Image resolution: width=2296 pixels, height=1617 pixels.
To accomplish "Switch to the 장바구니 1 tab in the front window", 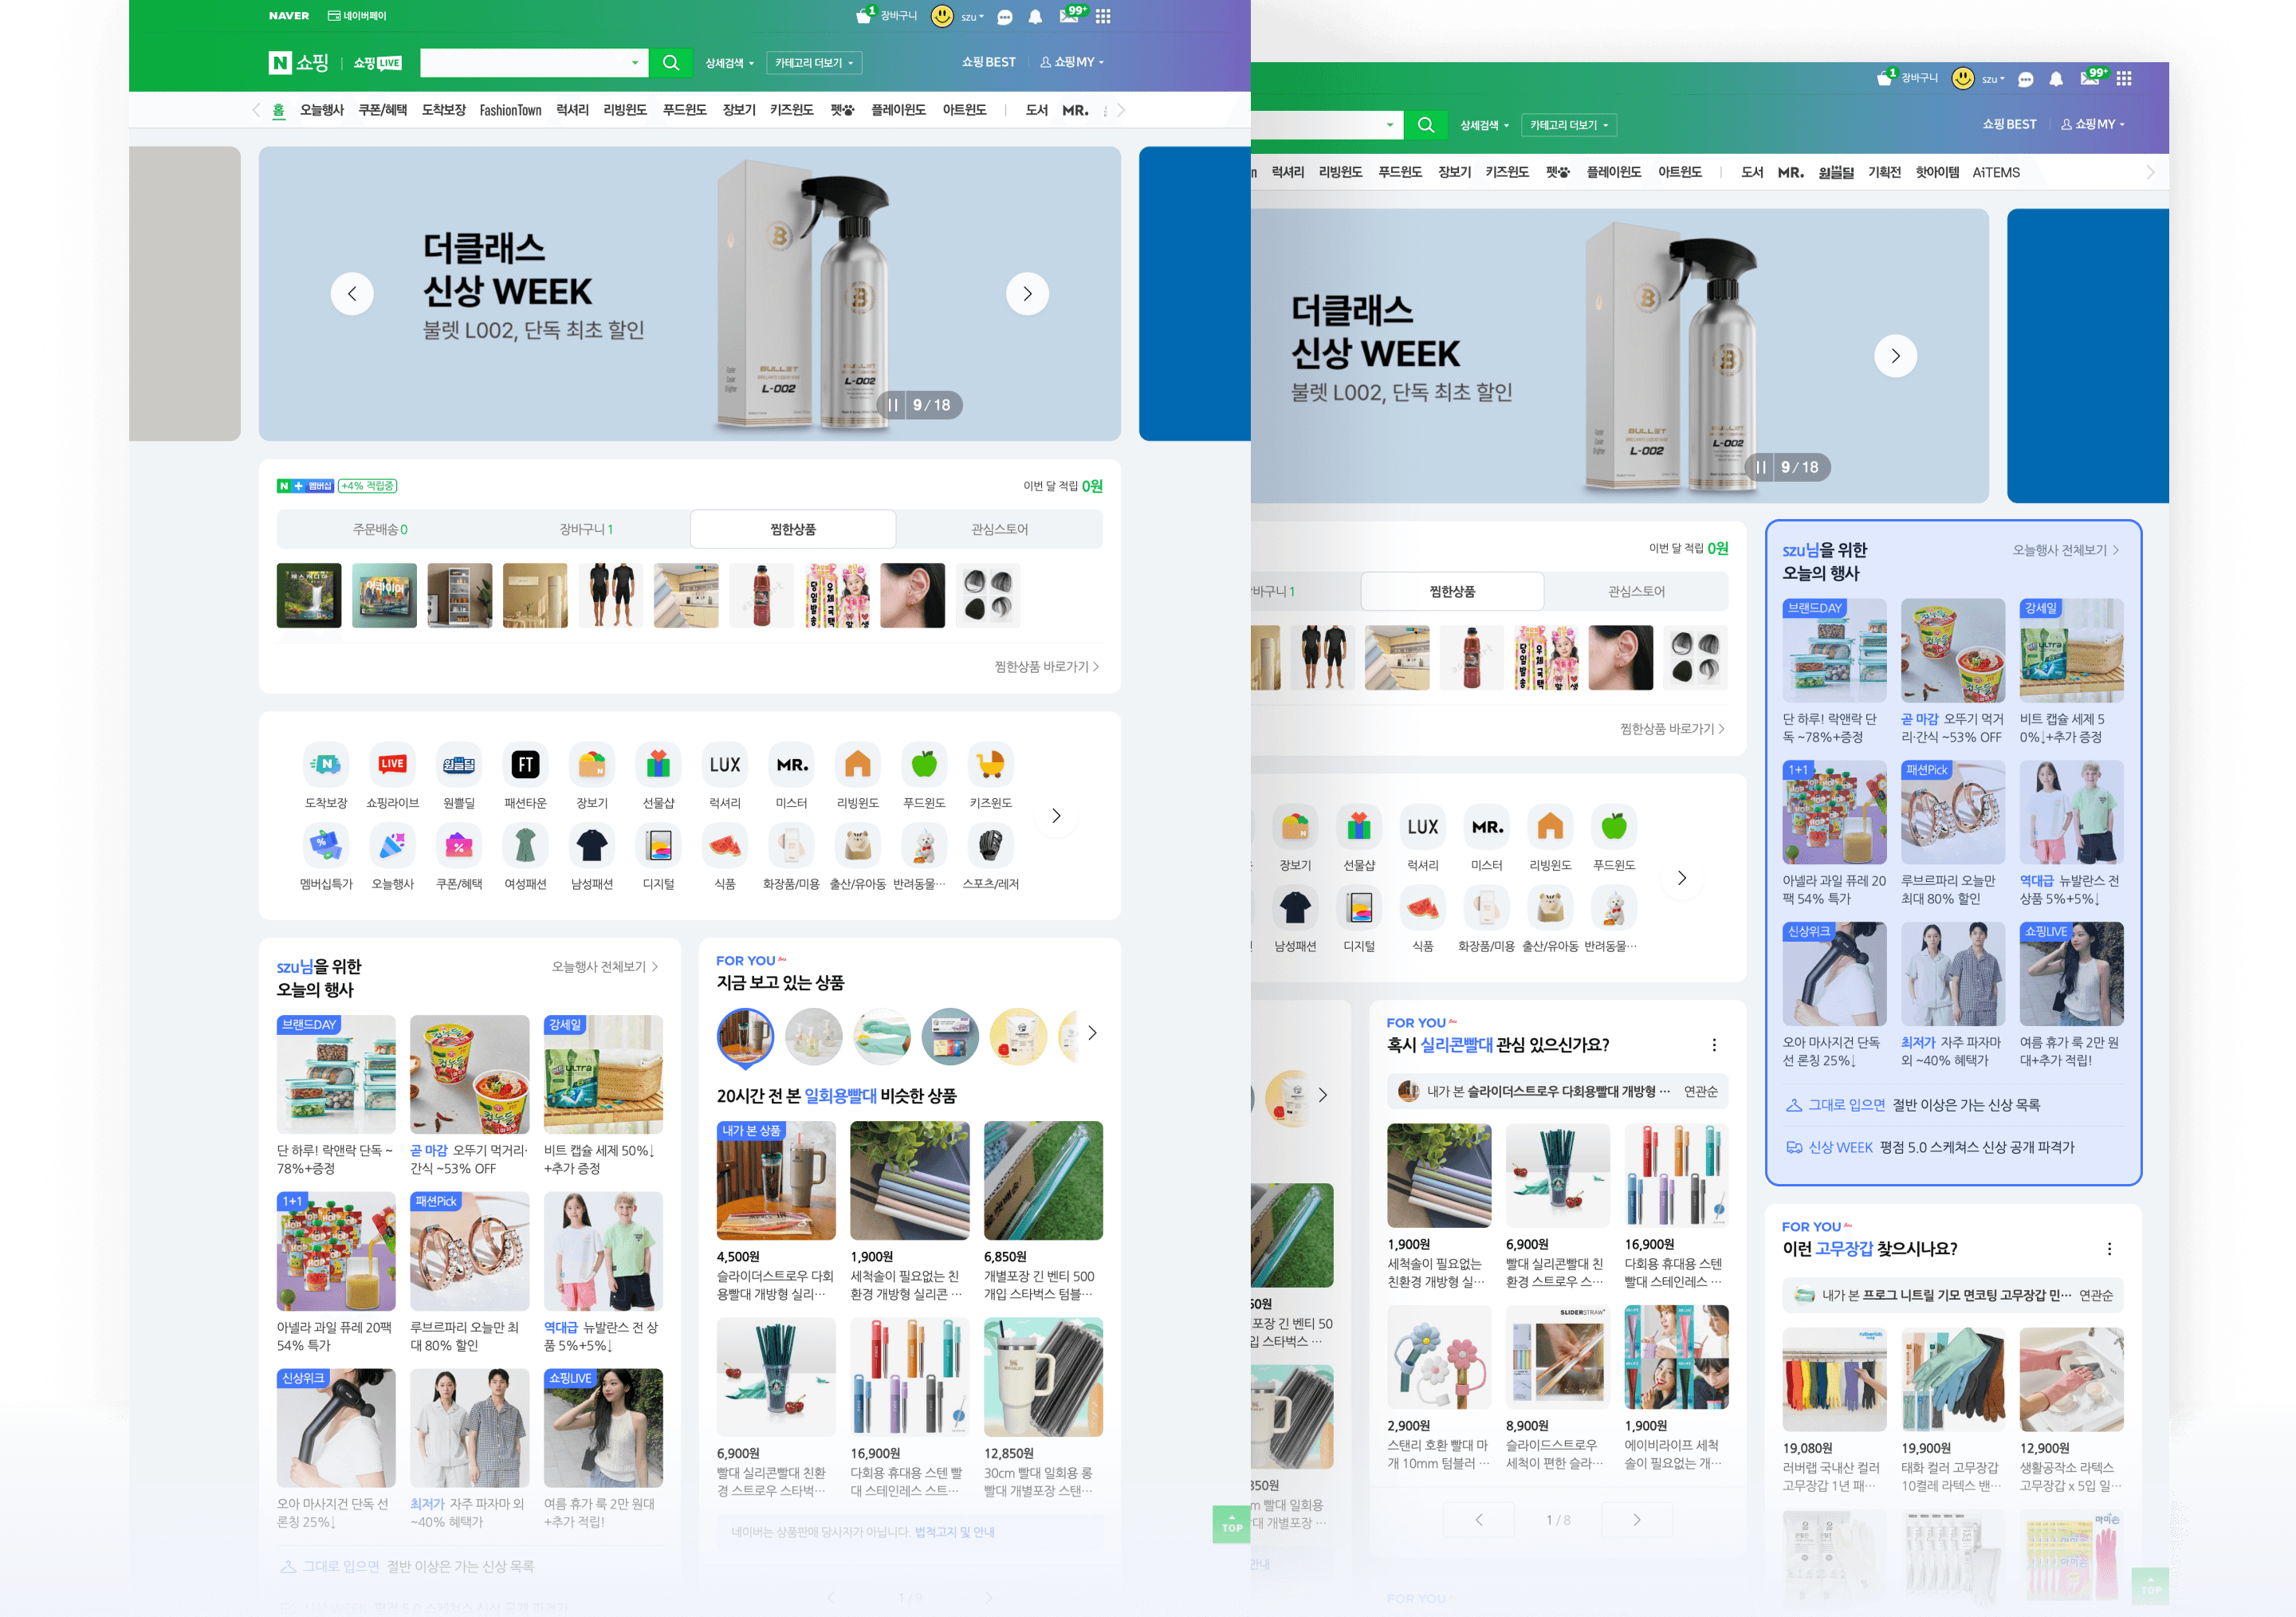I will click(586, 529).
